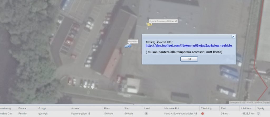Click the red ignition status indicator

202,114
